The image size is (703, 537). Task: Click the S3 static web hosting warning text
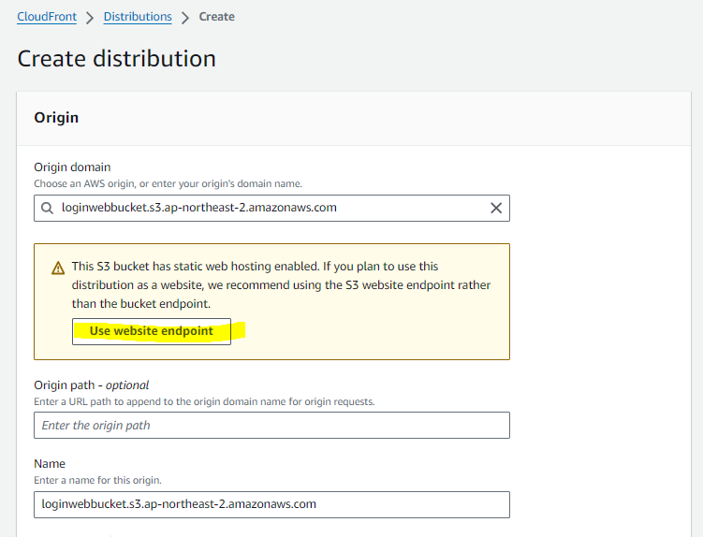(281, 285)
